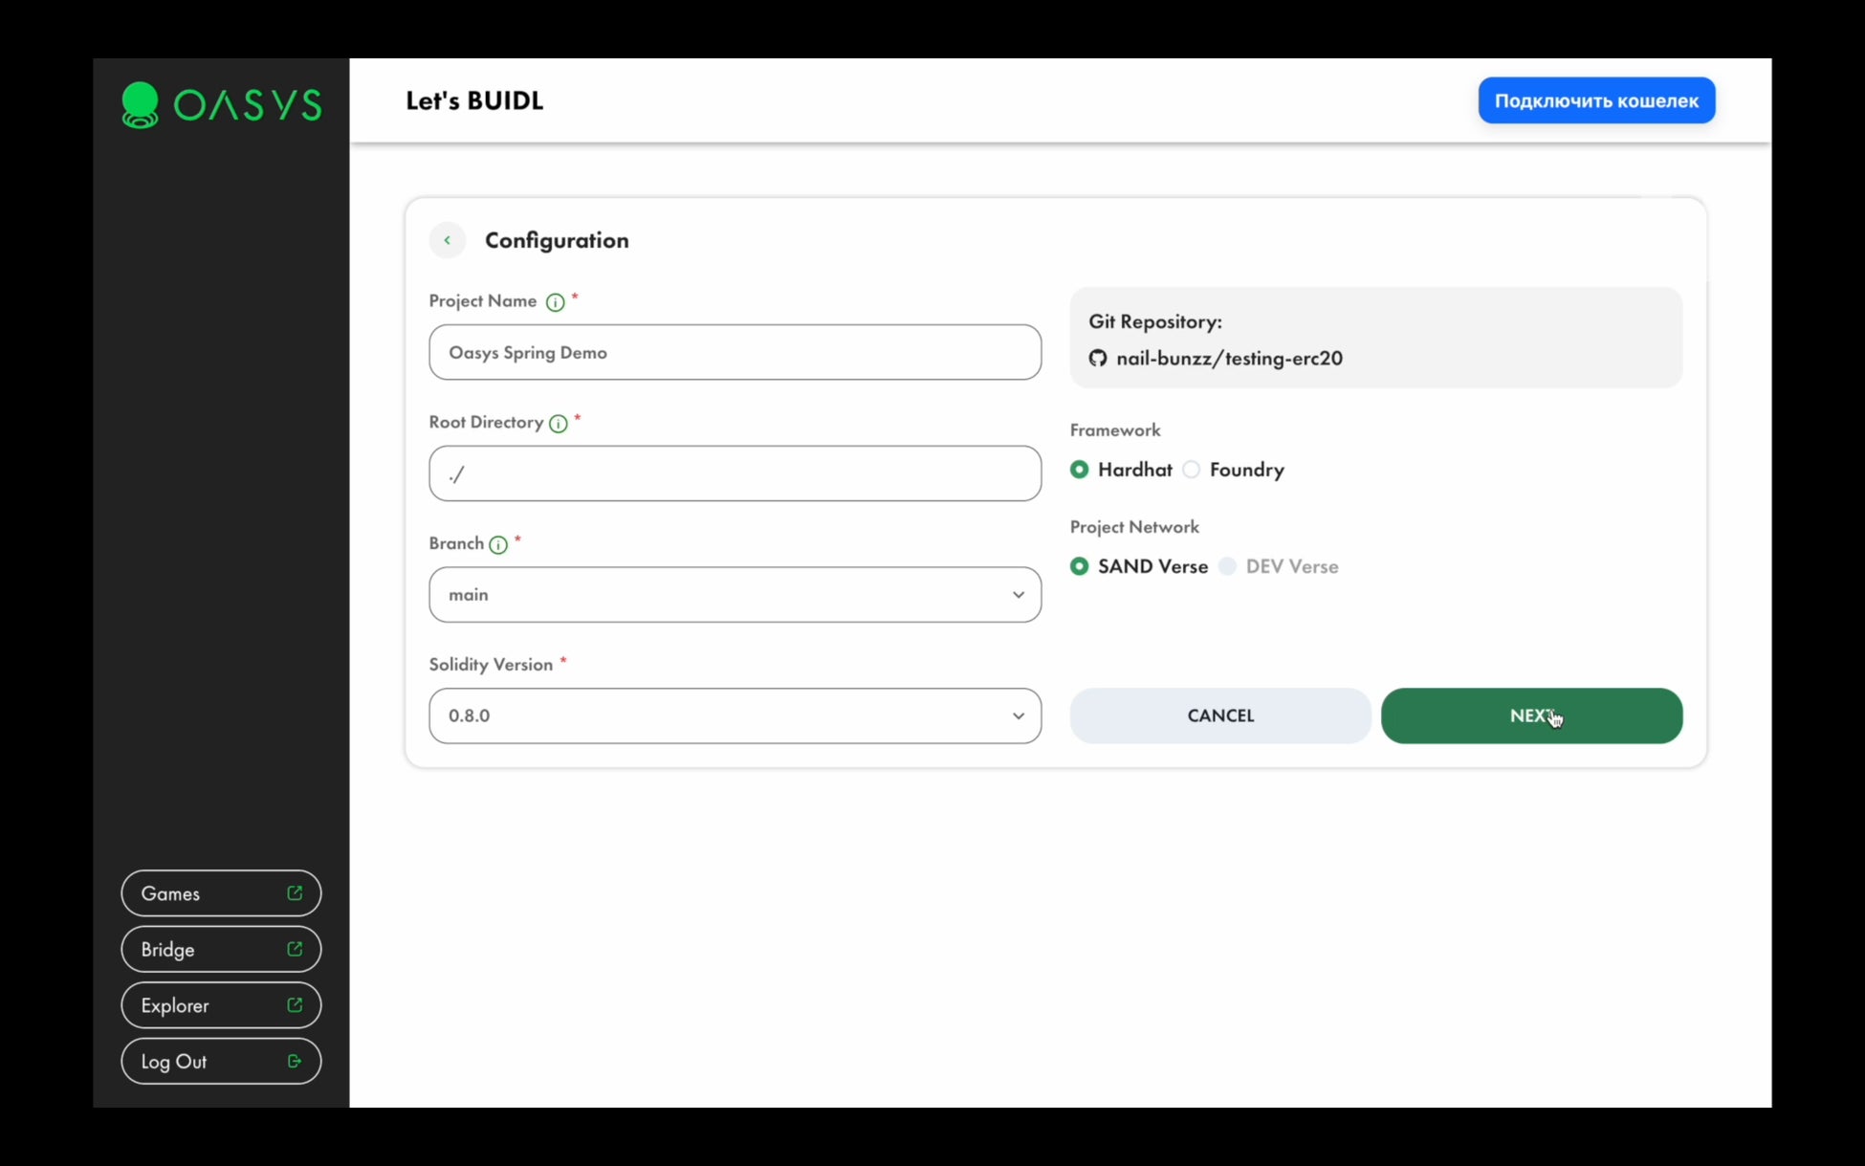Image resolution: width=1865 pixels, height=1166 pixels.
Task: Select the SAND Verse network
Action: pyautogui.click(x=1080, y=566)
